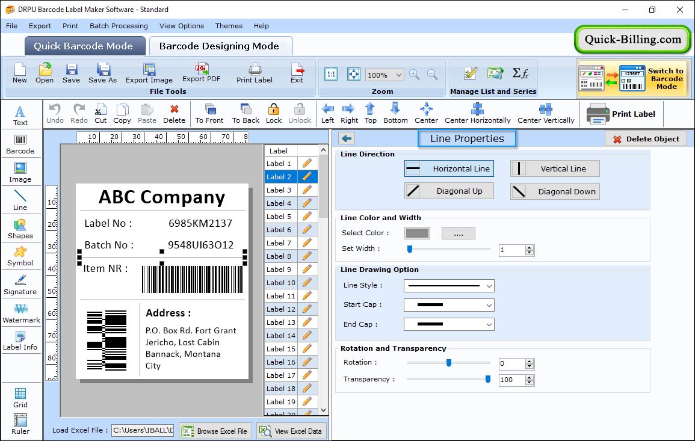Choose Save As in File Tools
The image size is (695, 441).
[x=102, y=73]
